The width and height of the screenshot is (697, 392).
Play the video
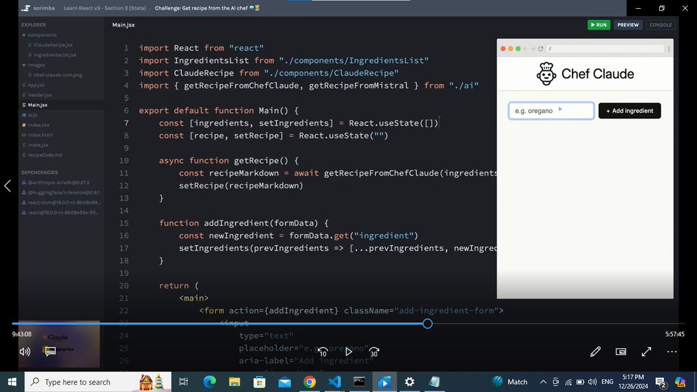coord(348,351)
